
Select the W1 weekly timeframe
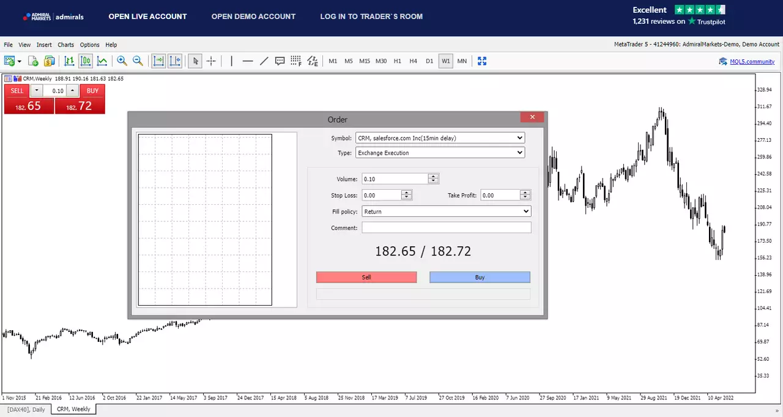pyautogui.click(x=446, y=61)
